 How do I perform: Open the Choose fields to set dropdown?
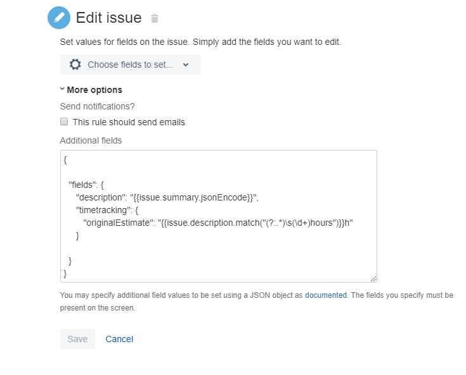pos(131,65)
